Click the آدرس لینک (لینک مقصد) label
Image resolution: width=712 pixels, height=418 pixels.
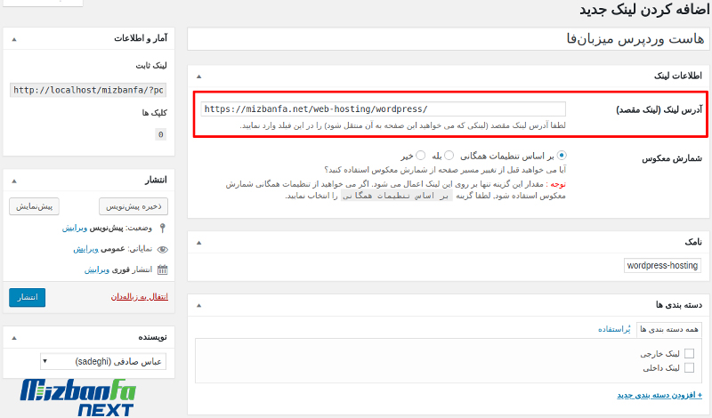659,109
